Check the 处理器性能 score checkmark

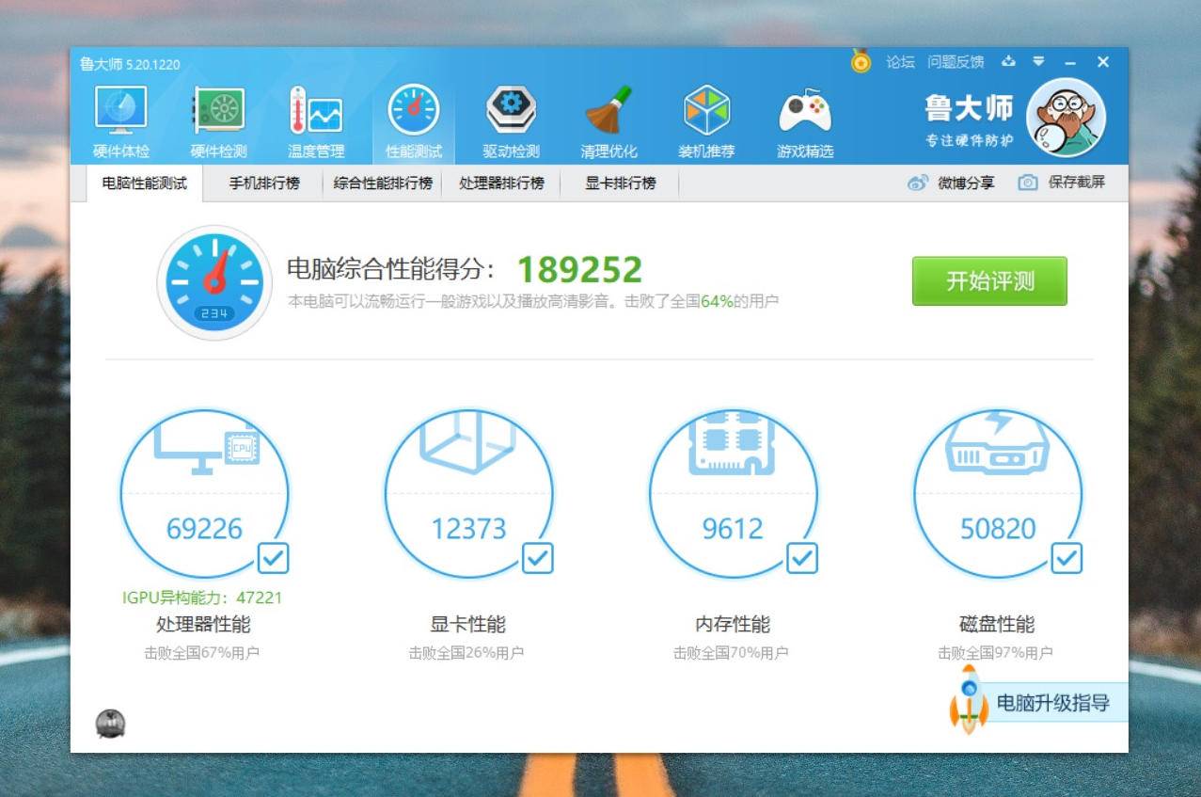275,560
